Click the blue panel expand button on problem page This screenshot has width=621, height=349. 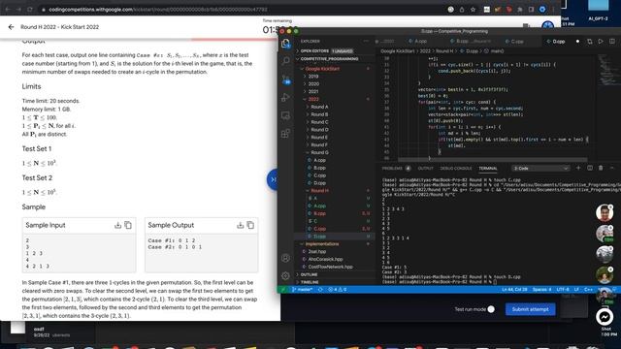coord(273,179)
